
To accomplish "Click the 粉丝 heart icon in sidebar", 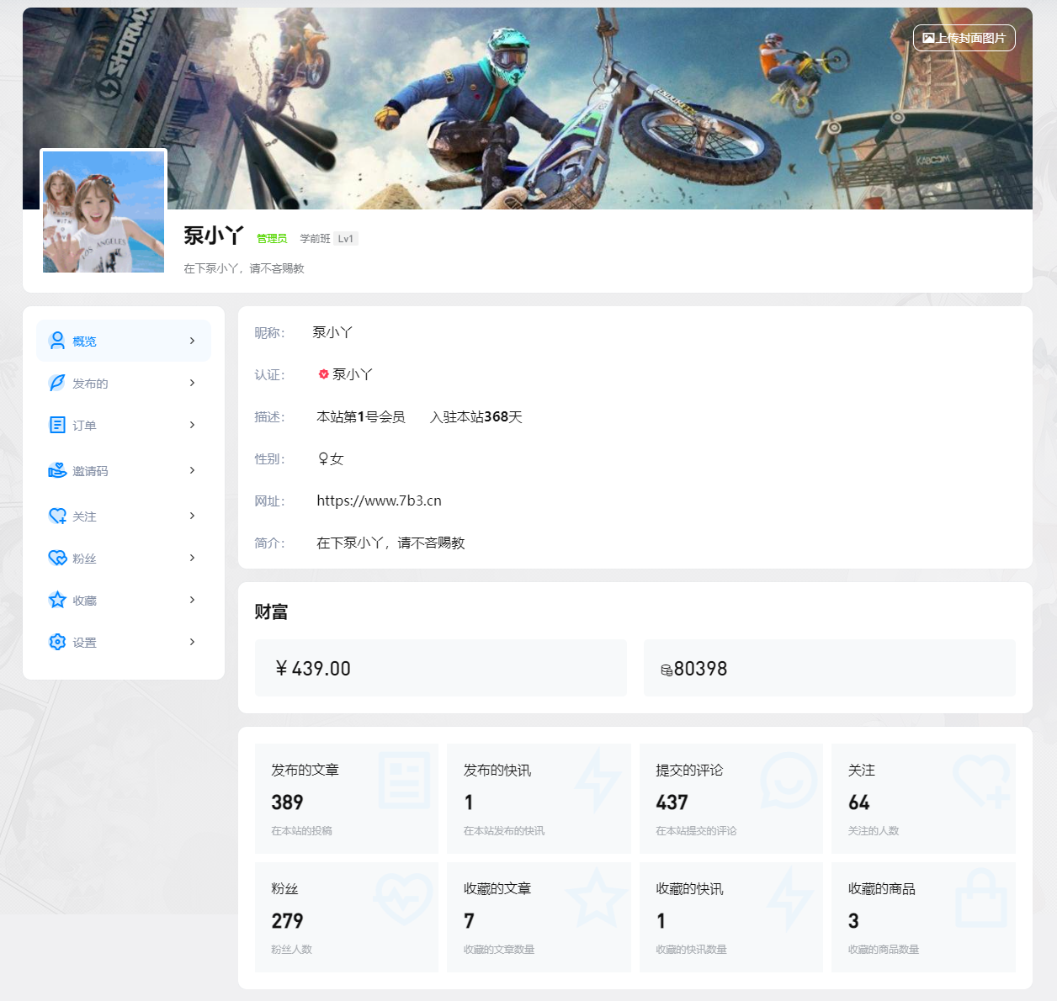I will point(57,558).
